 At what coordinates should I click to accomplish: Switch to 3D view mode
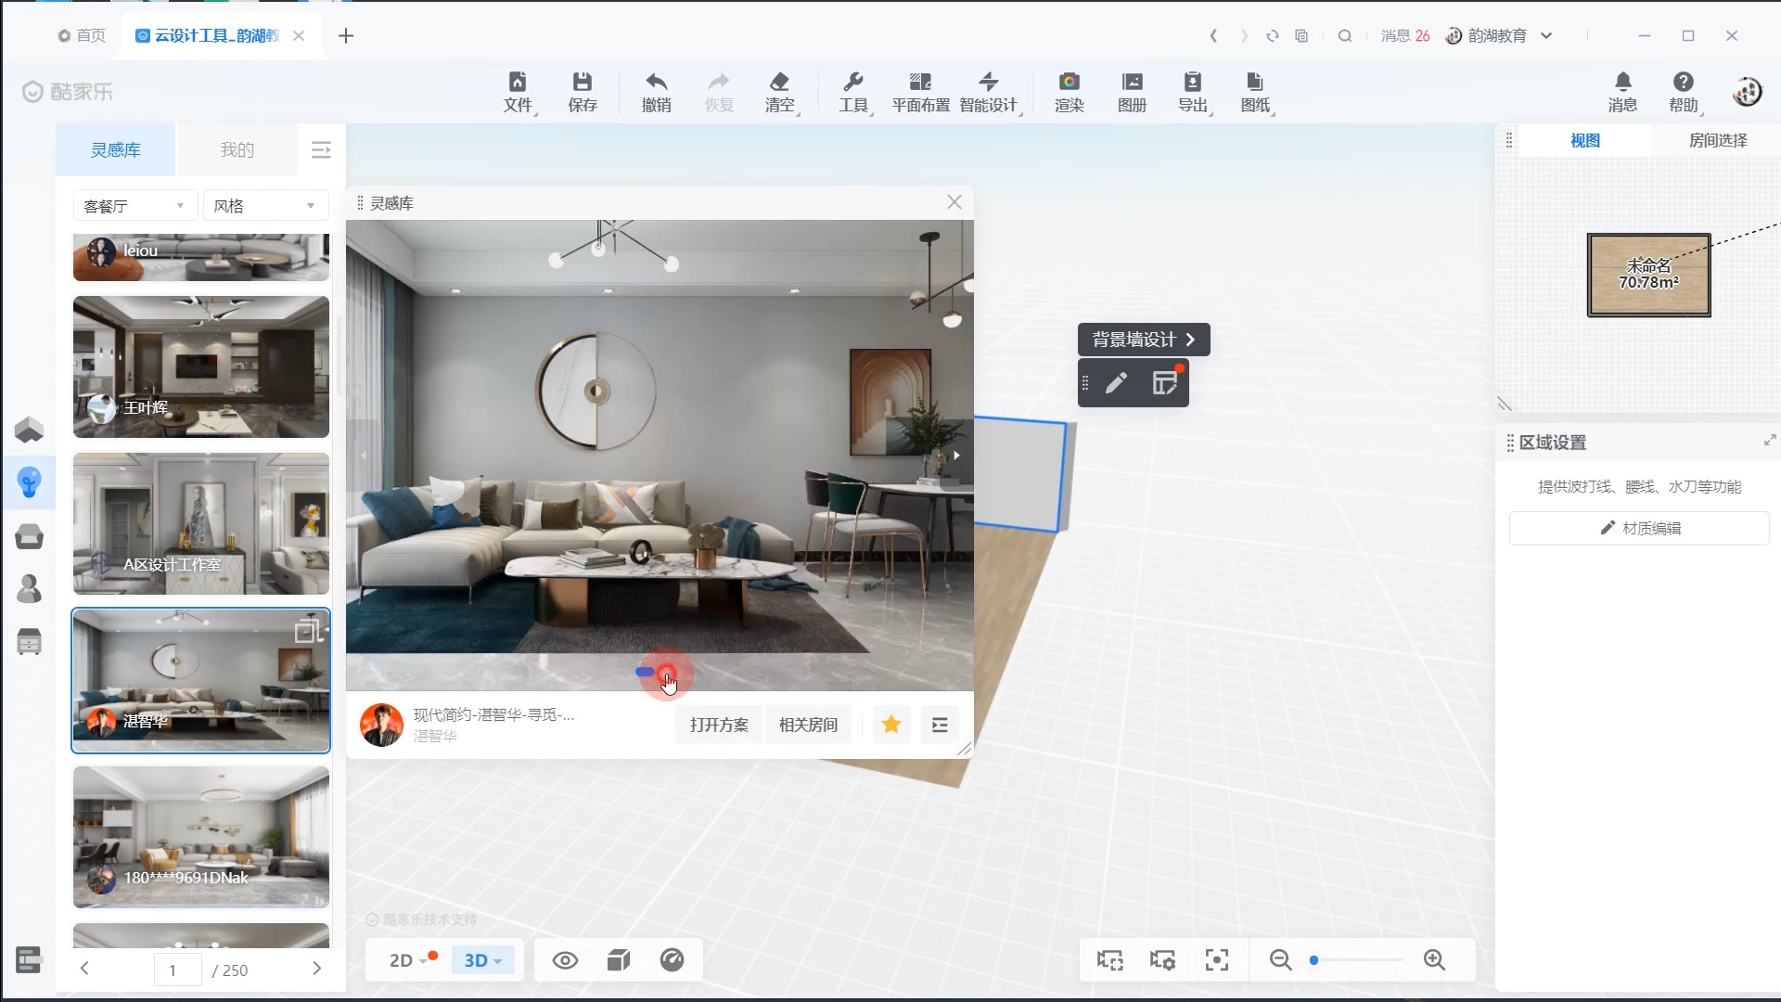pos(481,960)
